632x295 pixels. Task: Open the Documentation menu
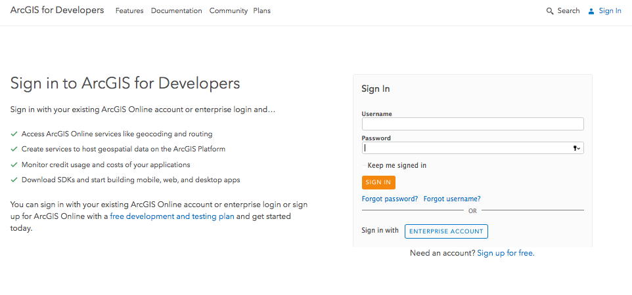pyautogui.click(x=177, y=11)
